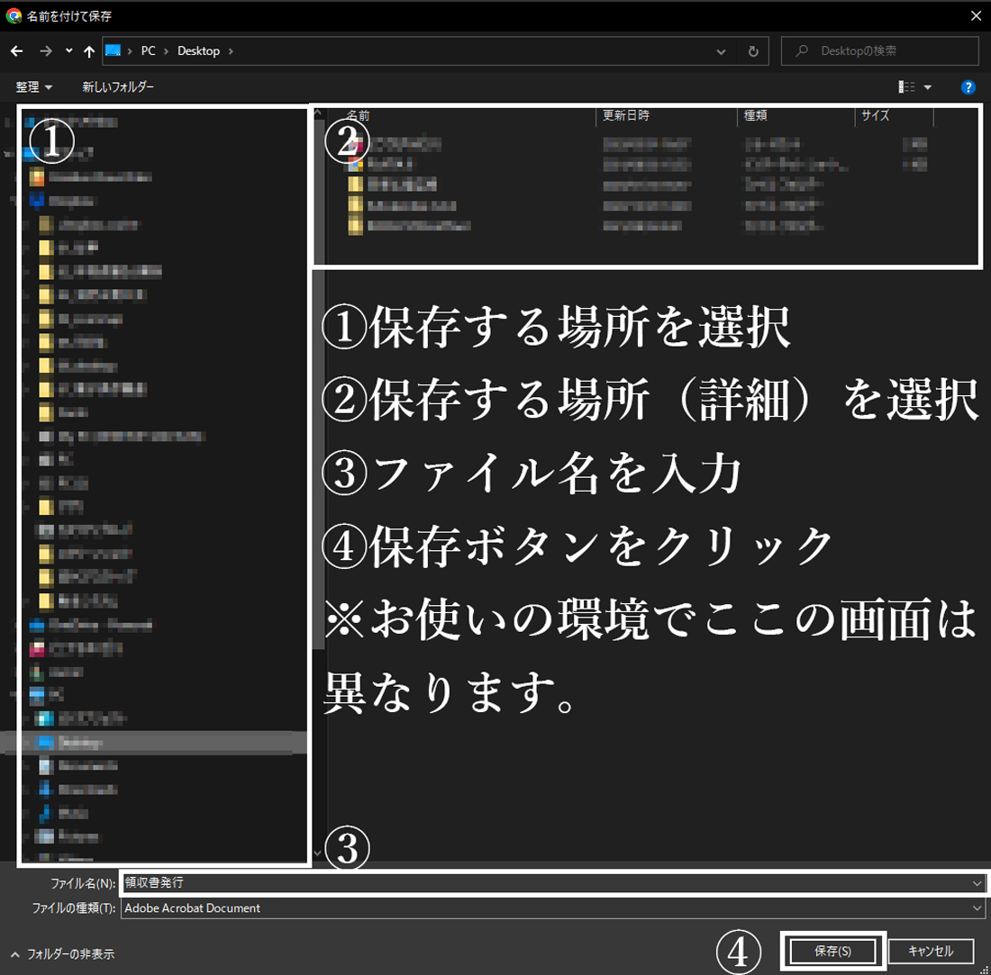Open the 整理 dropdown menu
The image size is (991, 975).
[32, 86]
